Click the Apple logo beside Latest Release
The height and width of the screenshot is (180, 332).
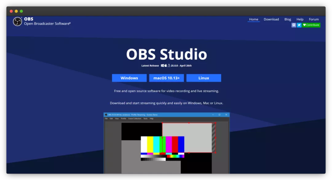[x=166, y=65]
